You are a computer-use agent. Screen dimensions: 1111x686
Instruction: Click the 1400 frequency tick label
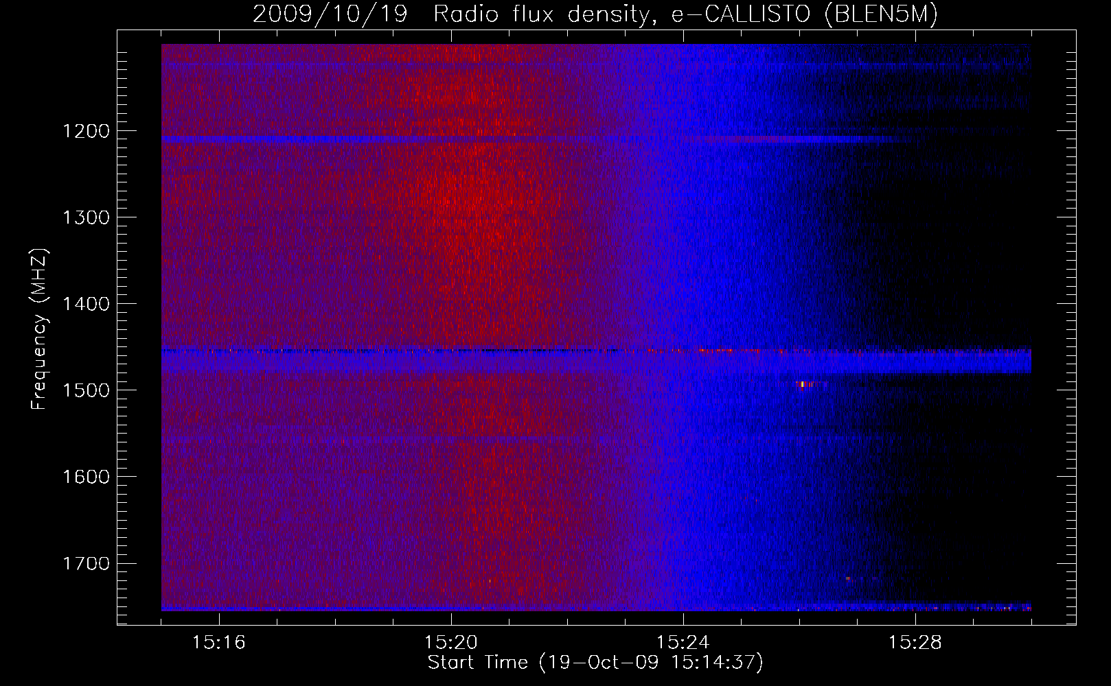(86, 304)
